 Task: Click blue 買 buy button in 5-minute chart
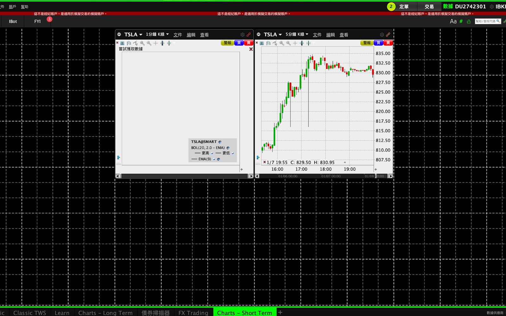(378, 43)
